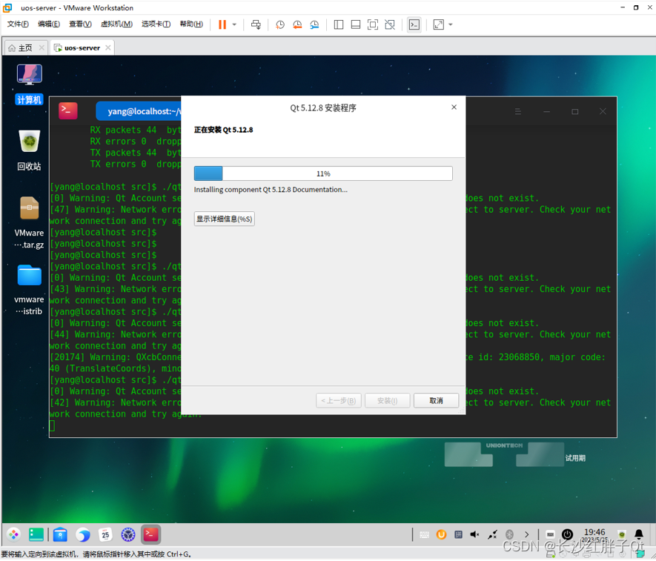Close the uos-server tab

click(108, 47)
